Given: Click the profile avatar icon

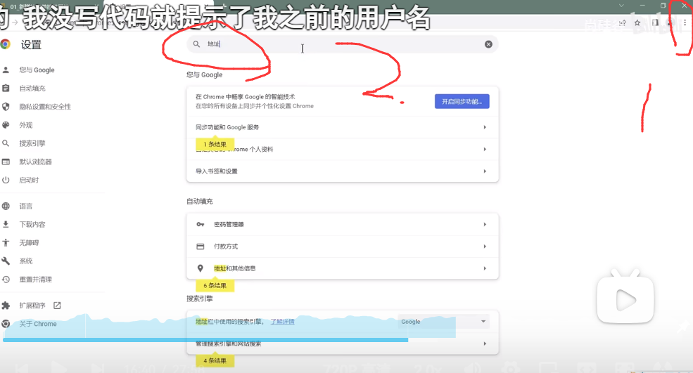Looking at the screenshot, I should coord(670,23).
